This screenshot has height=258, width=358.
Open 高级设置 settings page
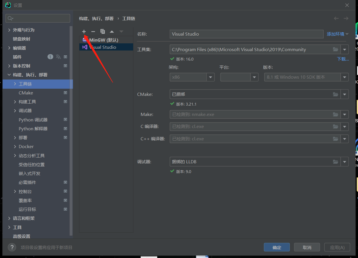click(22, 236)
